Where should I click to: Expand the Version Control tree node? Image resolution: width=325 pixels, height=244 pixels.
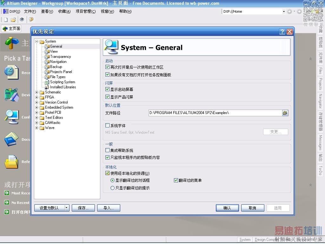click(x=37, y=103)
